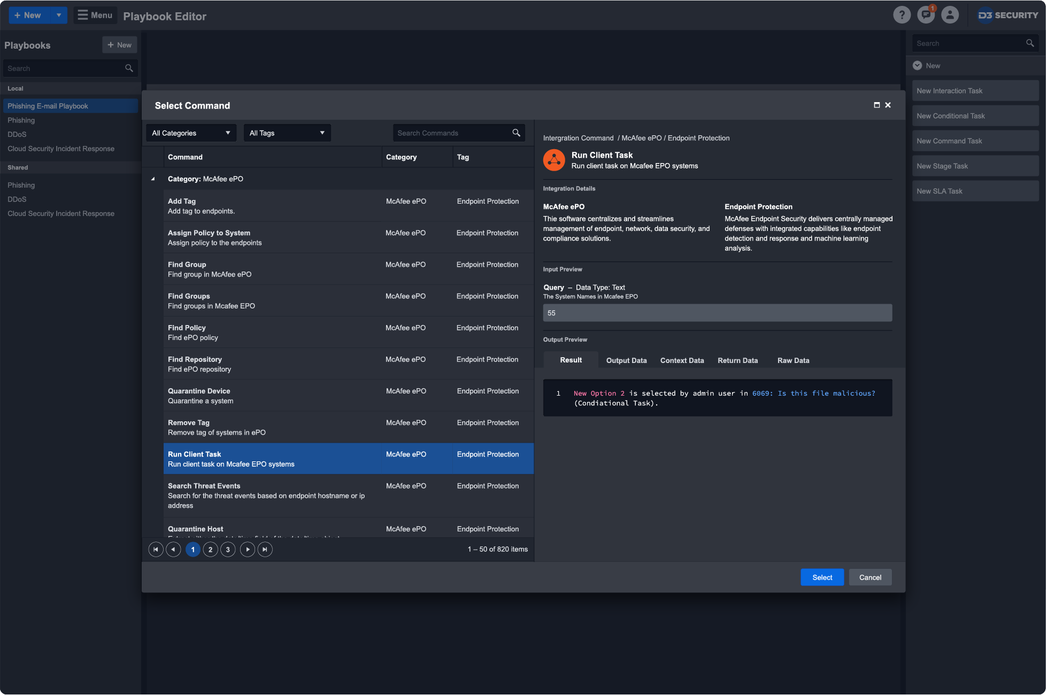Open the help question mark icon
This screenshot has width=1047, height=695.
[902, 15]
